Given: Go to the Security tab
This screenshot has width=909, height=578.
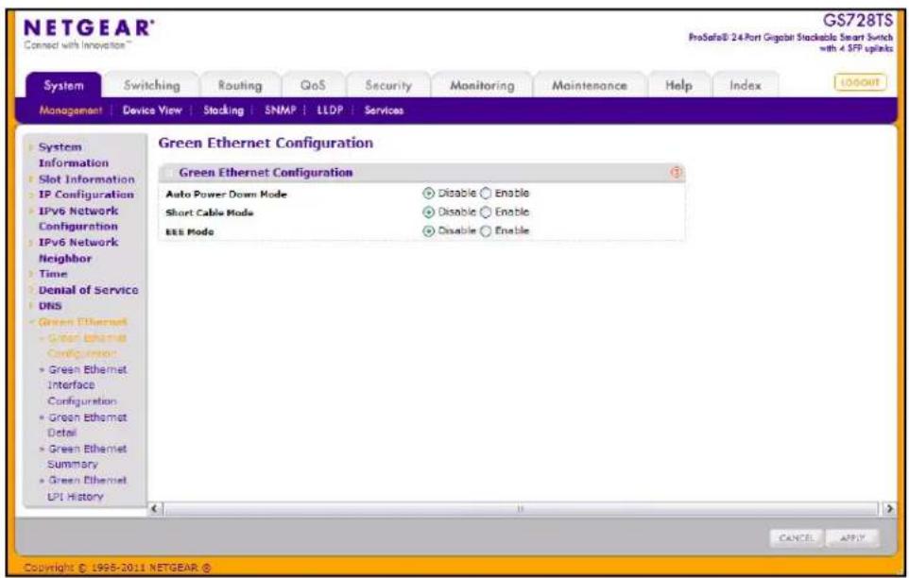Looking at the screenshot, I should [388, 86].
